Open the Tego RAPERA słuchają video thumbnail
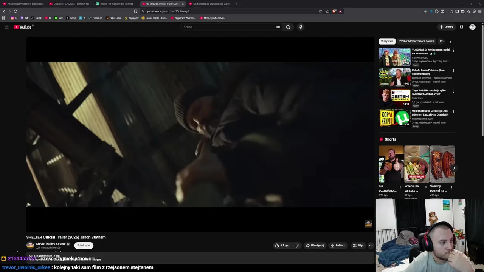The width and height of the screenshot is (484, 272). pos(394,98)
